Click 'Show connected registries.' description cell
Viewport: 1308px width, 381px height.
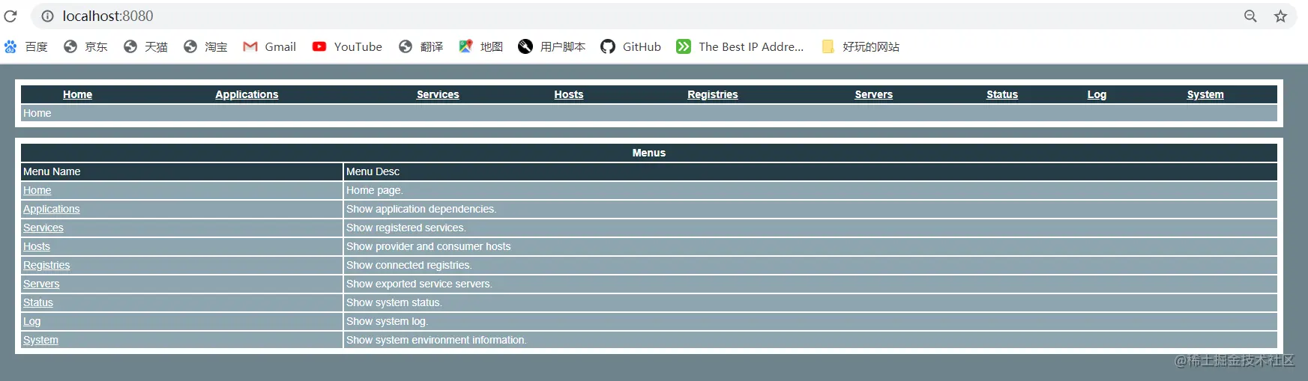click(x=810, y=265)
